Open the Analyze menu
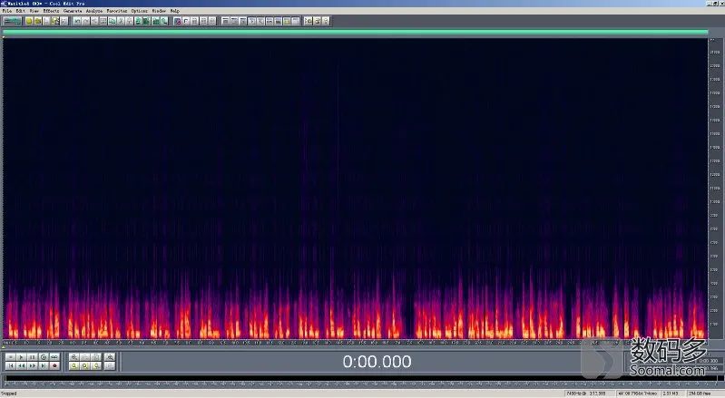This screenshot has height=398, width=725. [94, 11]
